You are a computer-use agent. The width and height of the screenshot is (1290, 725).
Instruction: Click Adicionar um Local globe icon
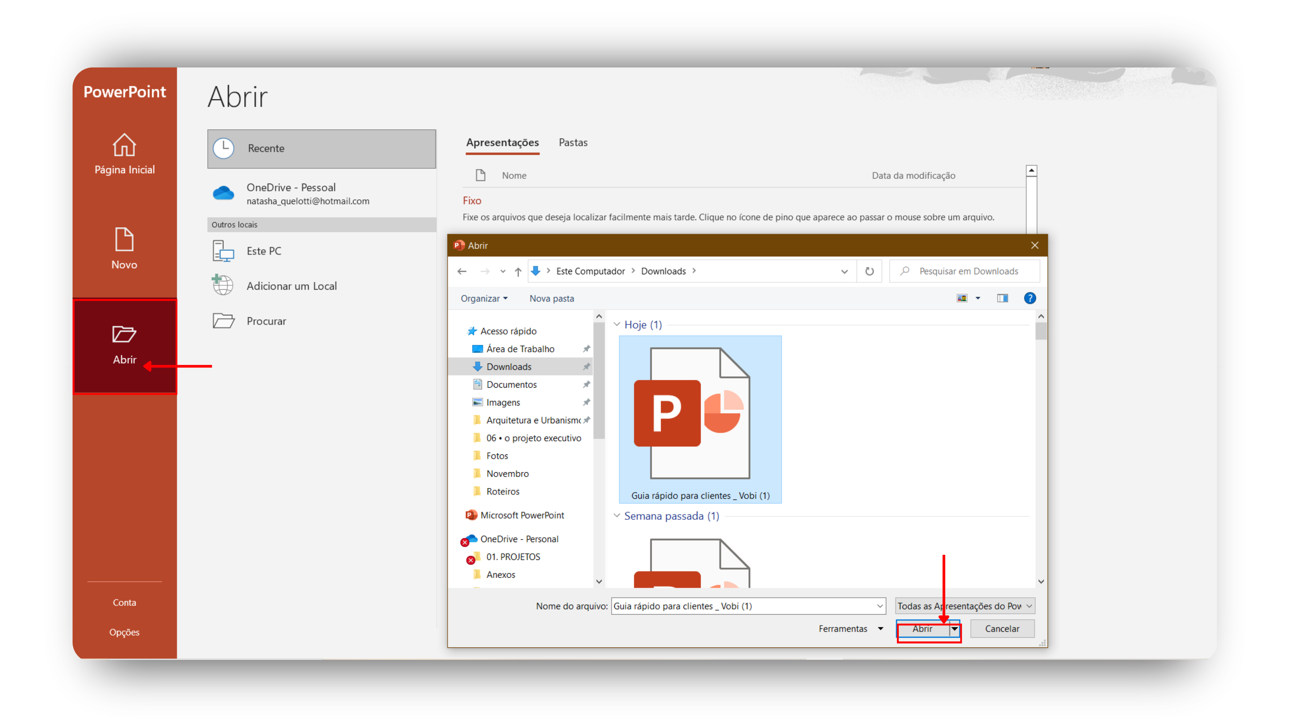point(223,286)
